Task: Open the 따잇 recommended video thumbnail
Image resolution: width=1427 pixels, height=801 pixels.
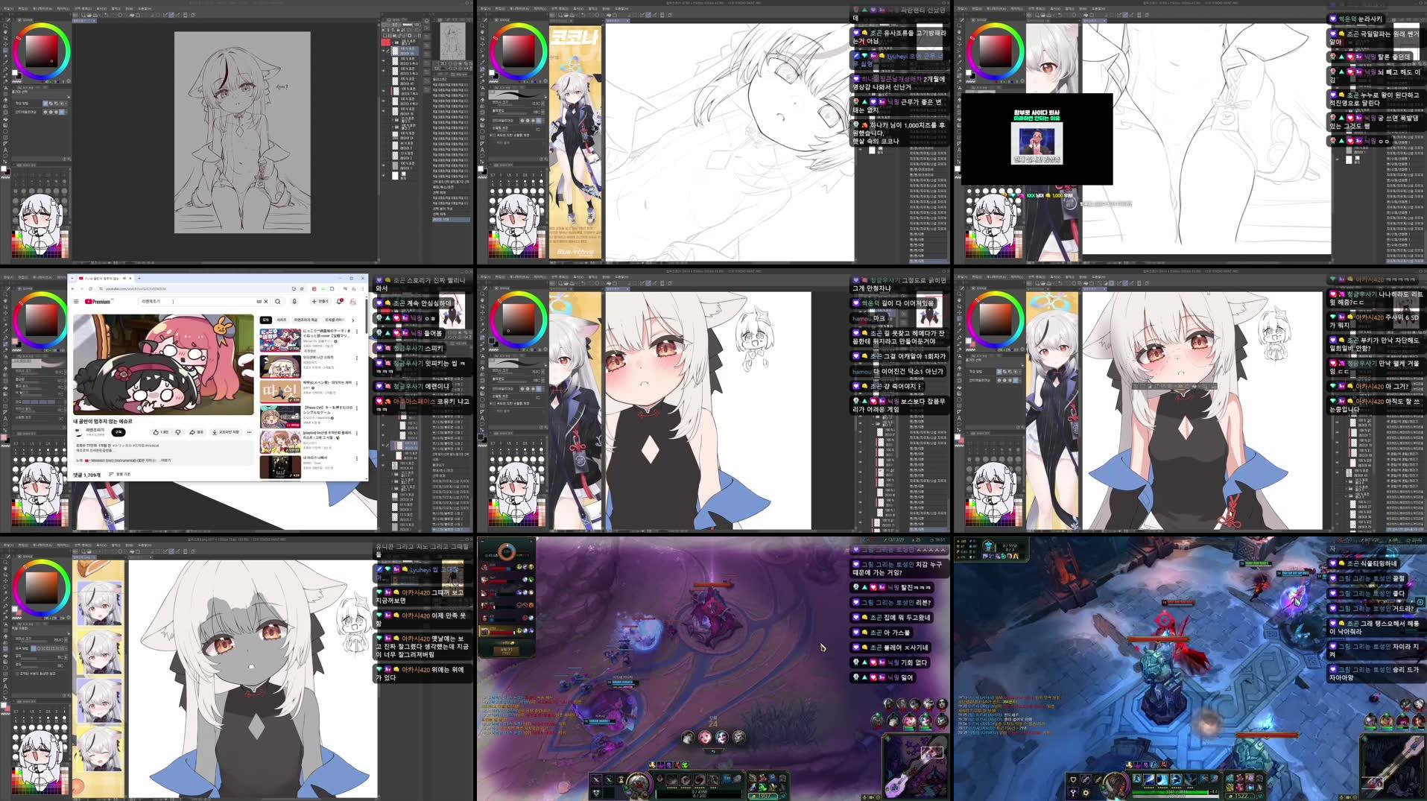Action: (280, 392)
